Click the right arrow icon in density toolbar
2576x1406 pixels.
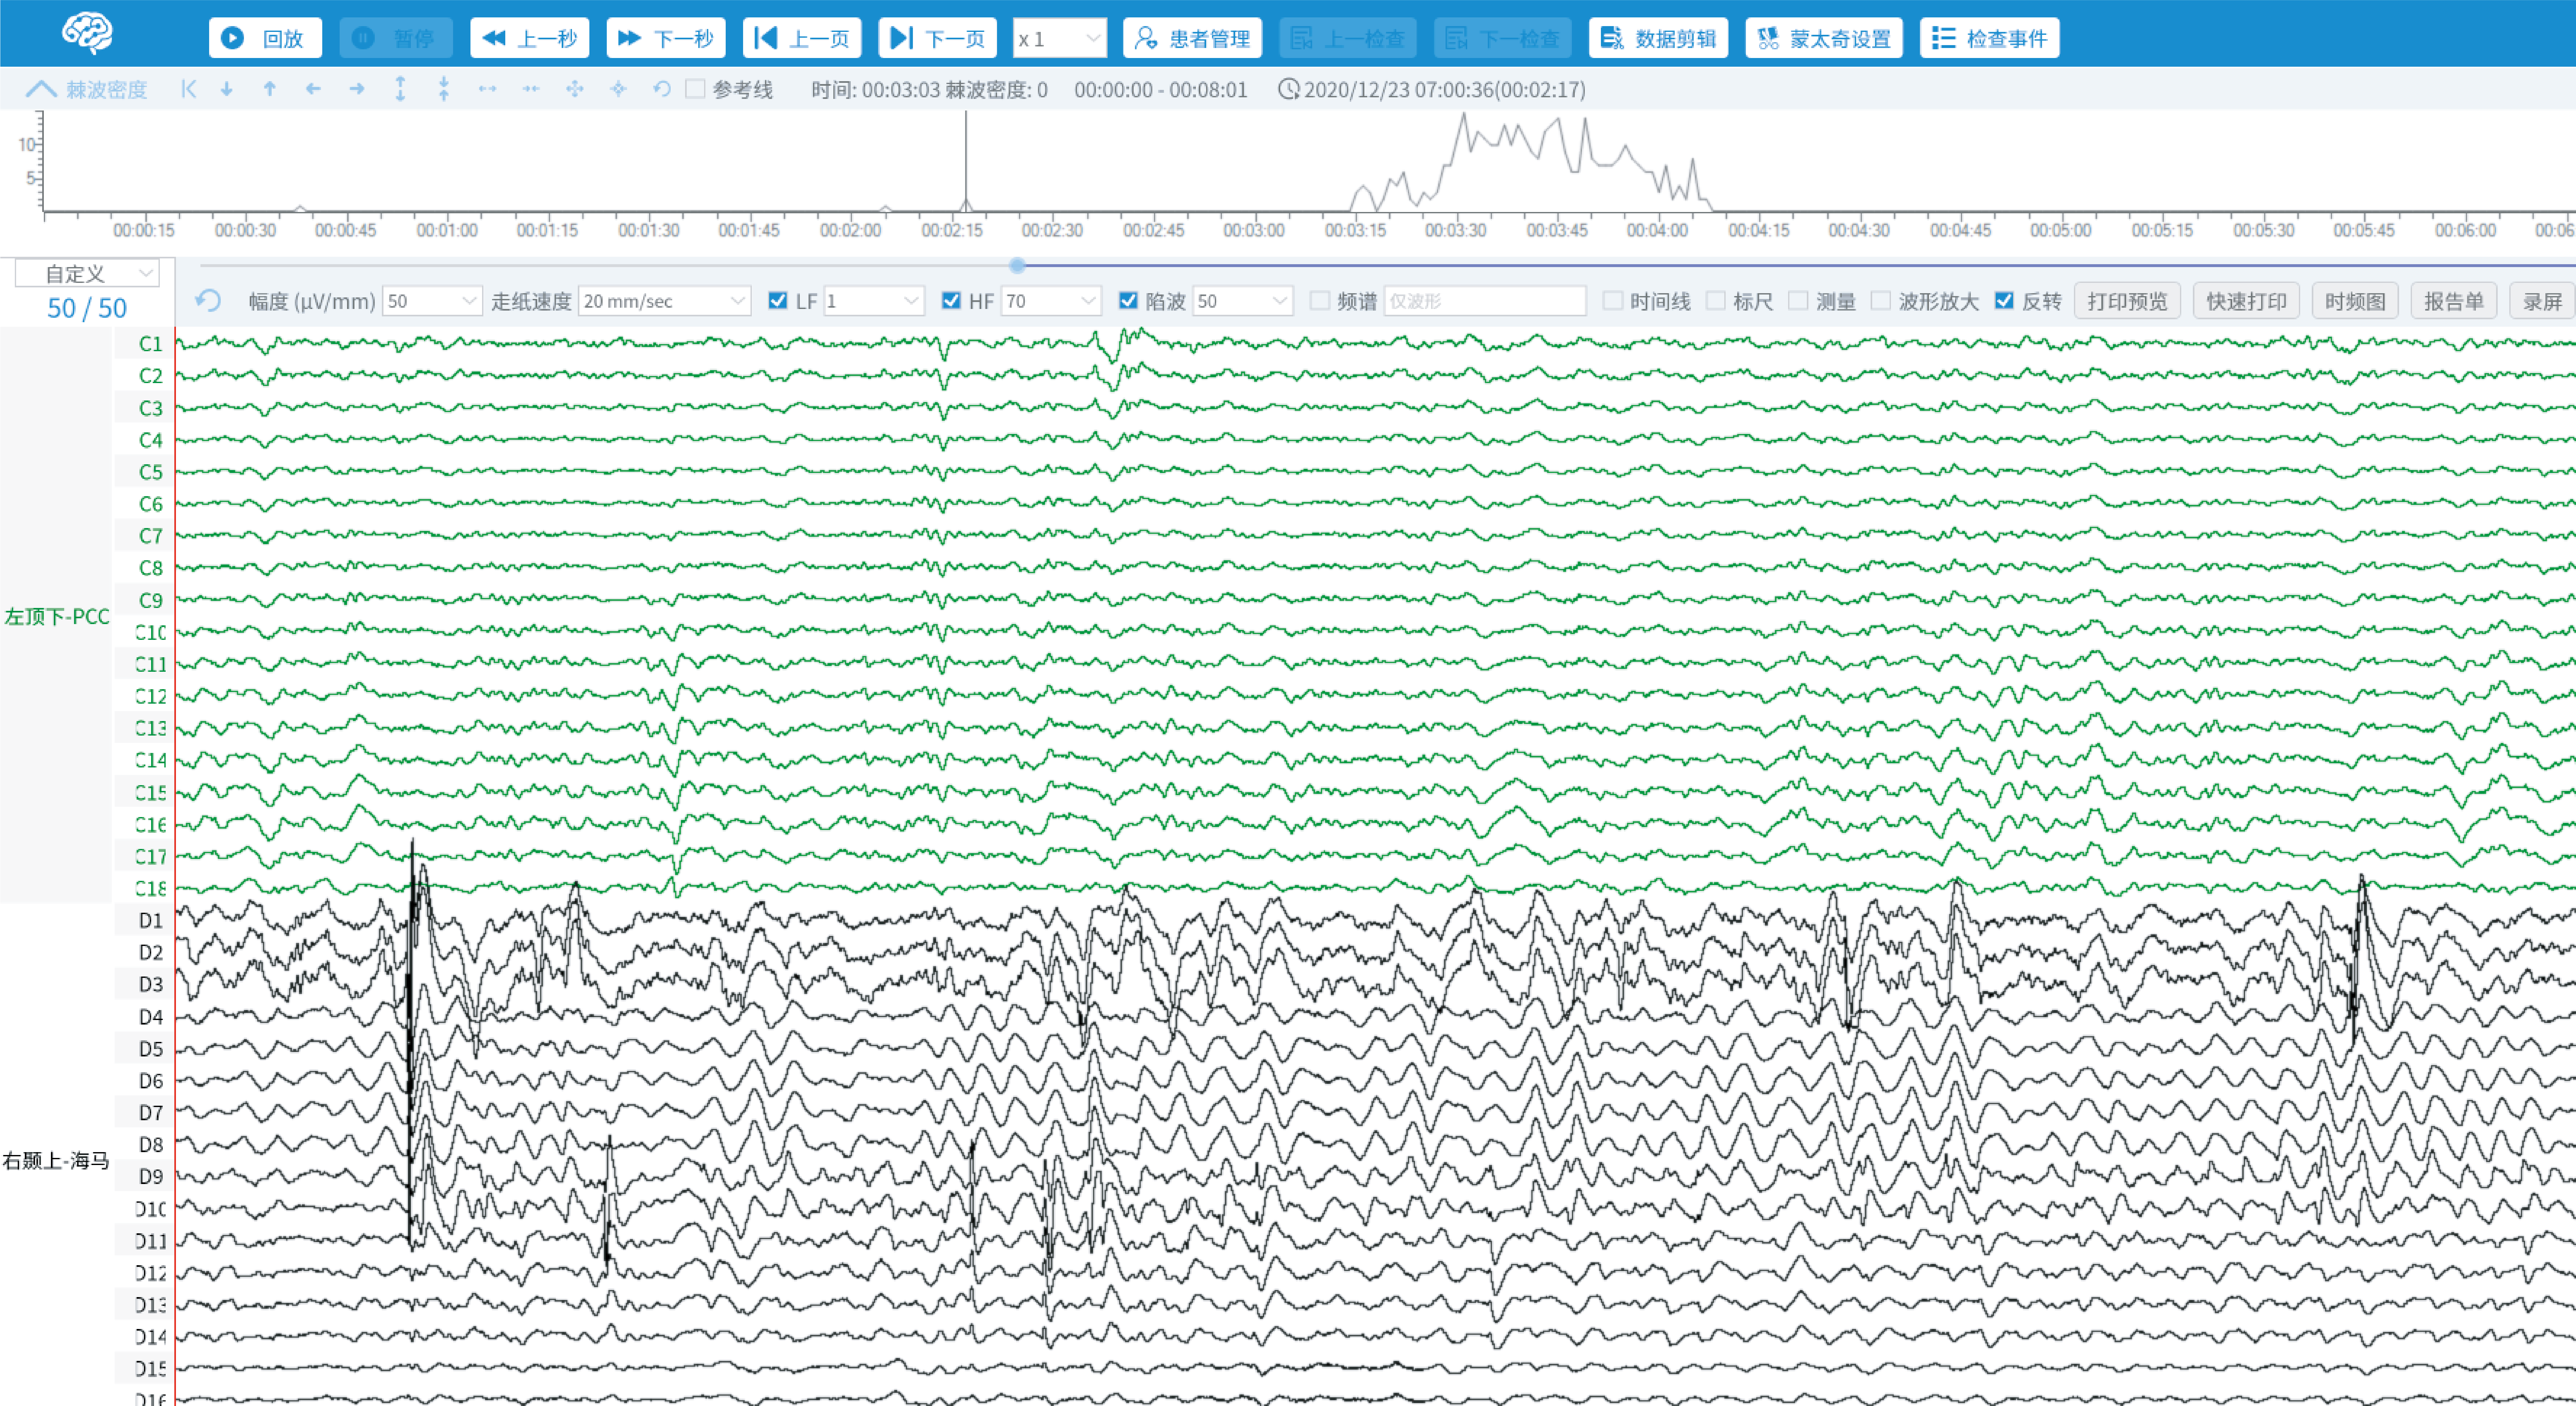tap(357, 89)
